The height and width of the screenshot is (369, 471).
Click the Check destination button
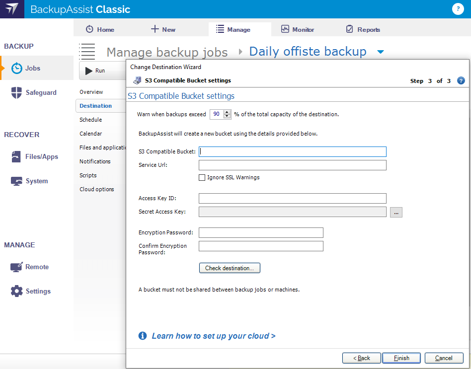click(230, 268)
